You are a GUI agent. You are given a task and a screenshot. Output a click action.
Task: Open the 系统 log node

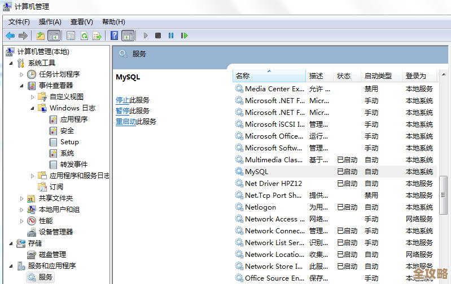[x=67, y=153]
